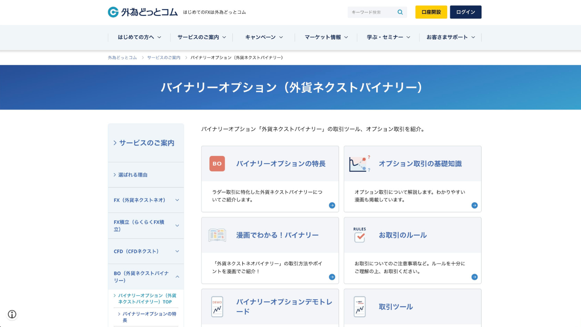Expand the お客さまサポート menu

coord(450,37)
